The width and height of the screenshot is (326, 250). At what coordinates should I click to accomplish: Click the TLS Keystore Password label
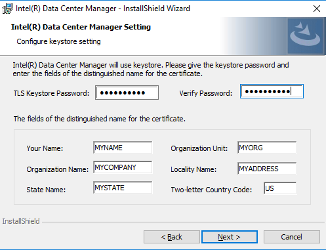coord(51,93)
